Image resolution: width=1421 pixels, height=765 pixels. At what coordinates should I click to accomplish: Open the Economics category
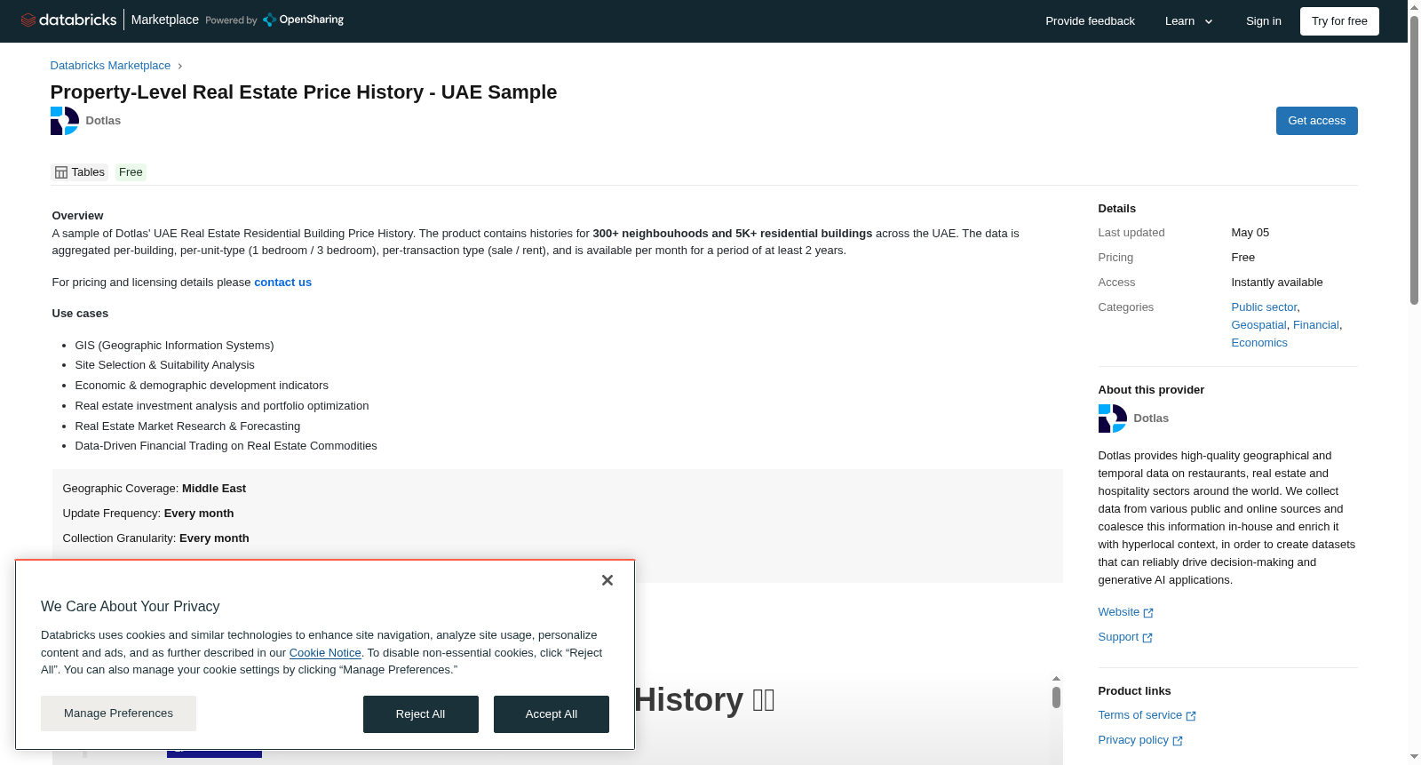(1259, 343)
